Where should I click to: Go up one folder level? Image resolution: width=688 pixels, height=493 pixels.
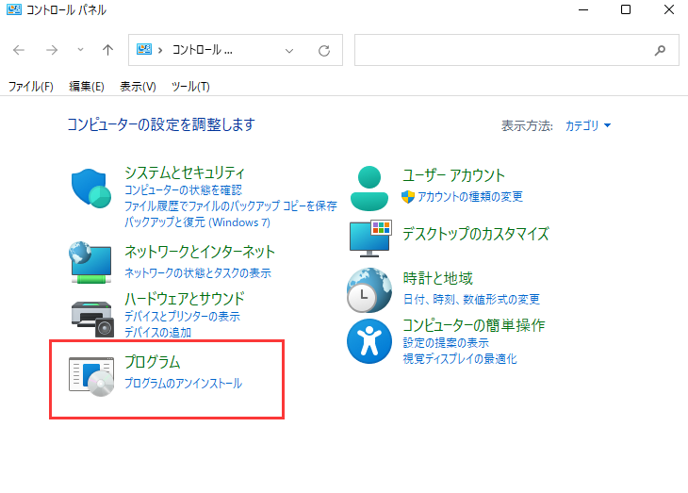tap(107, 50)
